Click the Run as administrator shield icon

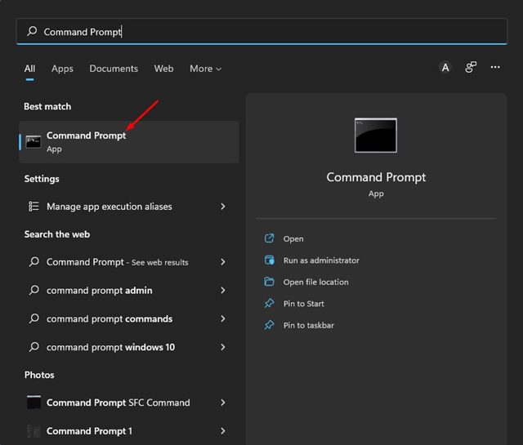pyautogui.click(x=269, y=260)
